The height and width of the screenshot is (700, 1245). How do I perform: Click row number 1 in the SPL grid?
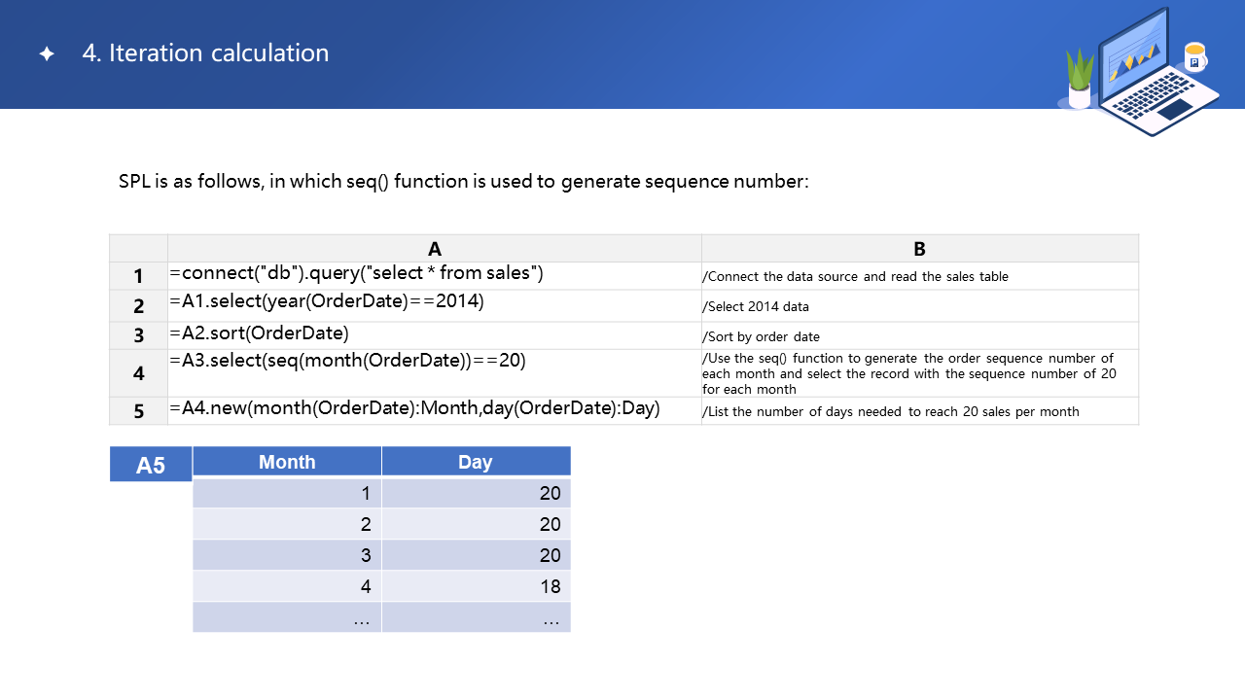(138, 277)
